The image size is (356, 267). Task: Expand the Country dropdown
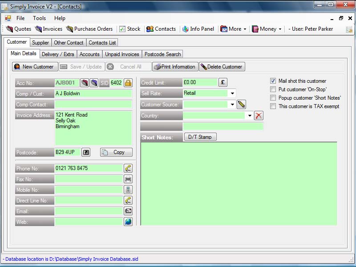click(x=250, y=116)
